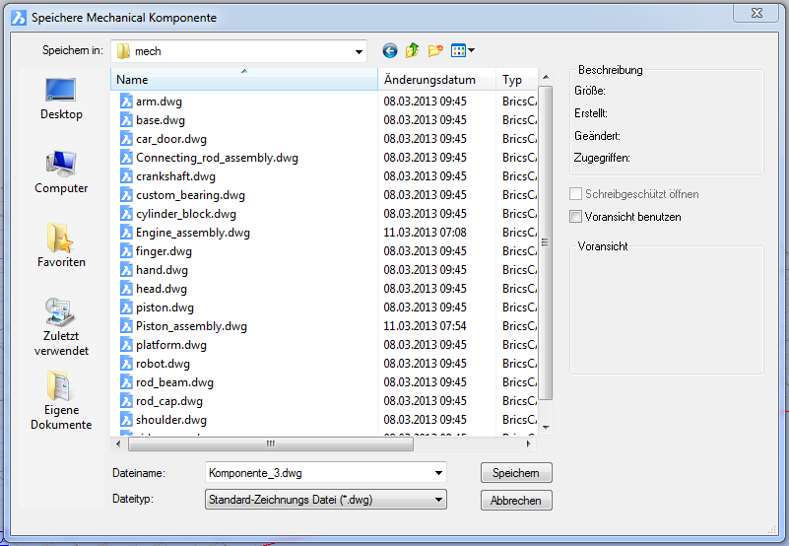Select the crankshaft.dwg file

click(x=175, y=176)
